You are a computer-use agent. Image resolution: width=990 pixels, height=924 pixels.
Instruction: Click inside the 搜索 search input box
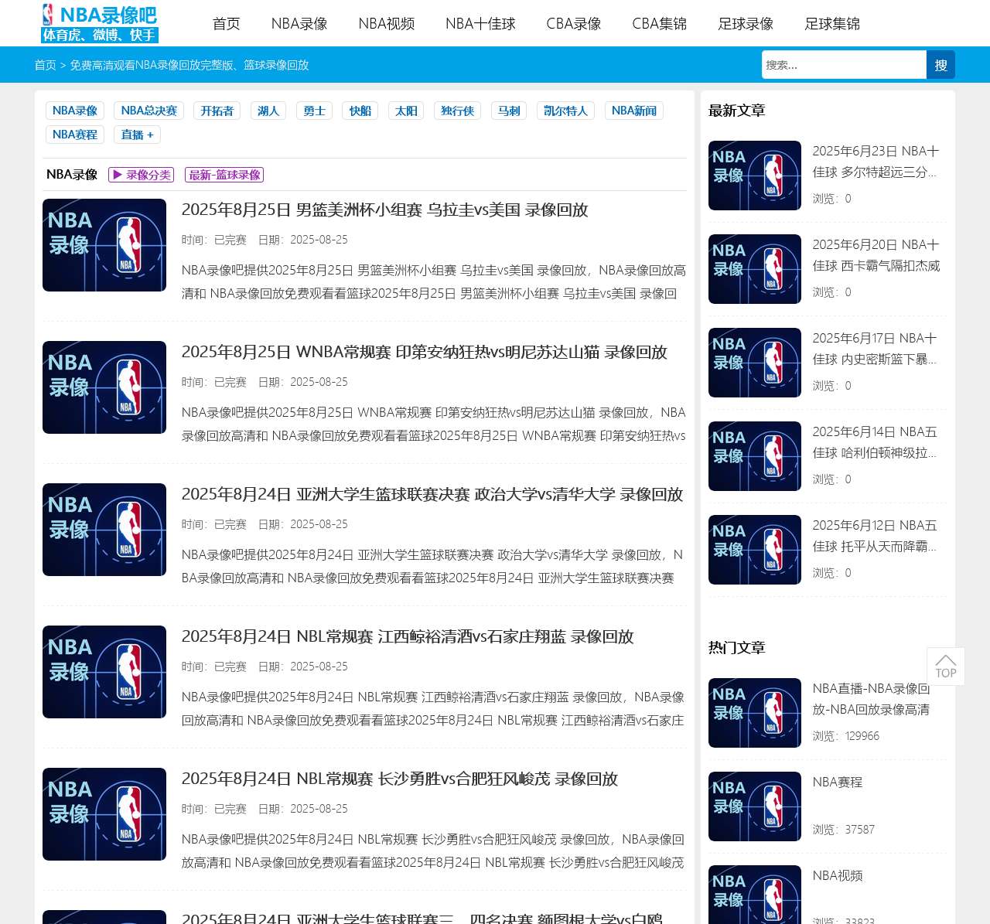(843, 65)
